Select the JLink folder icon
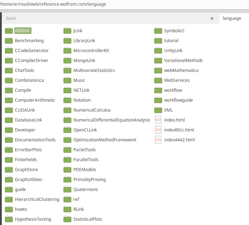This screenshot has width=249, height=225. tap(67, 30)
